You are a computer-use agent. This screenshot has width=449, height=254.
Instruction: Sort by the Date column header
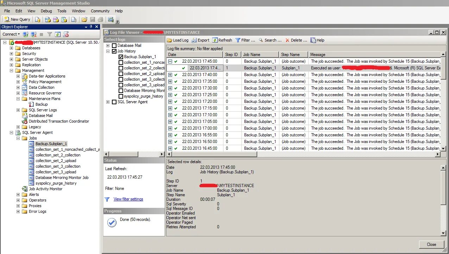195,55
